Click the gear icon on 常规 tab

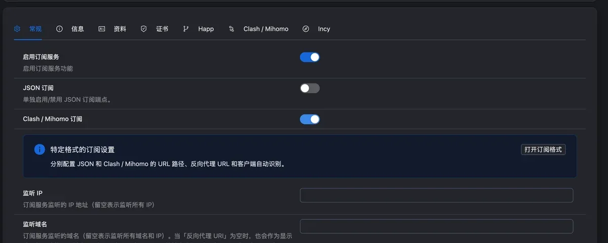pyautogui.click(x=17, y=29)
